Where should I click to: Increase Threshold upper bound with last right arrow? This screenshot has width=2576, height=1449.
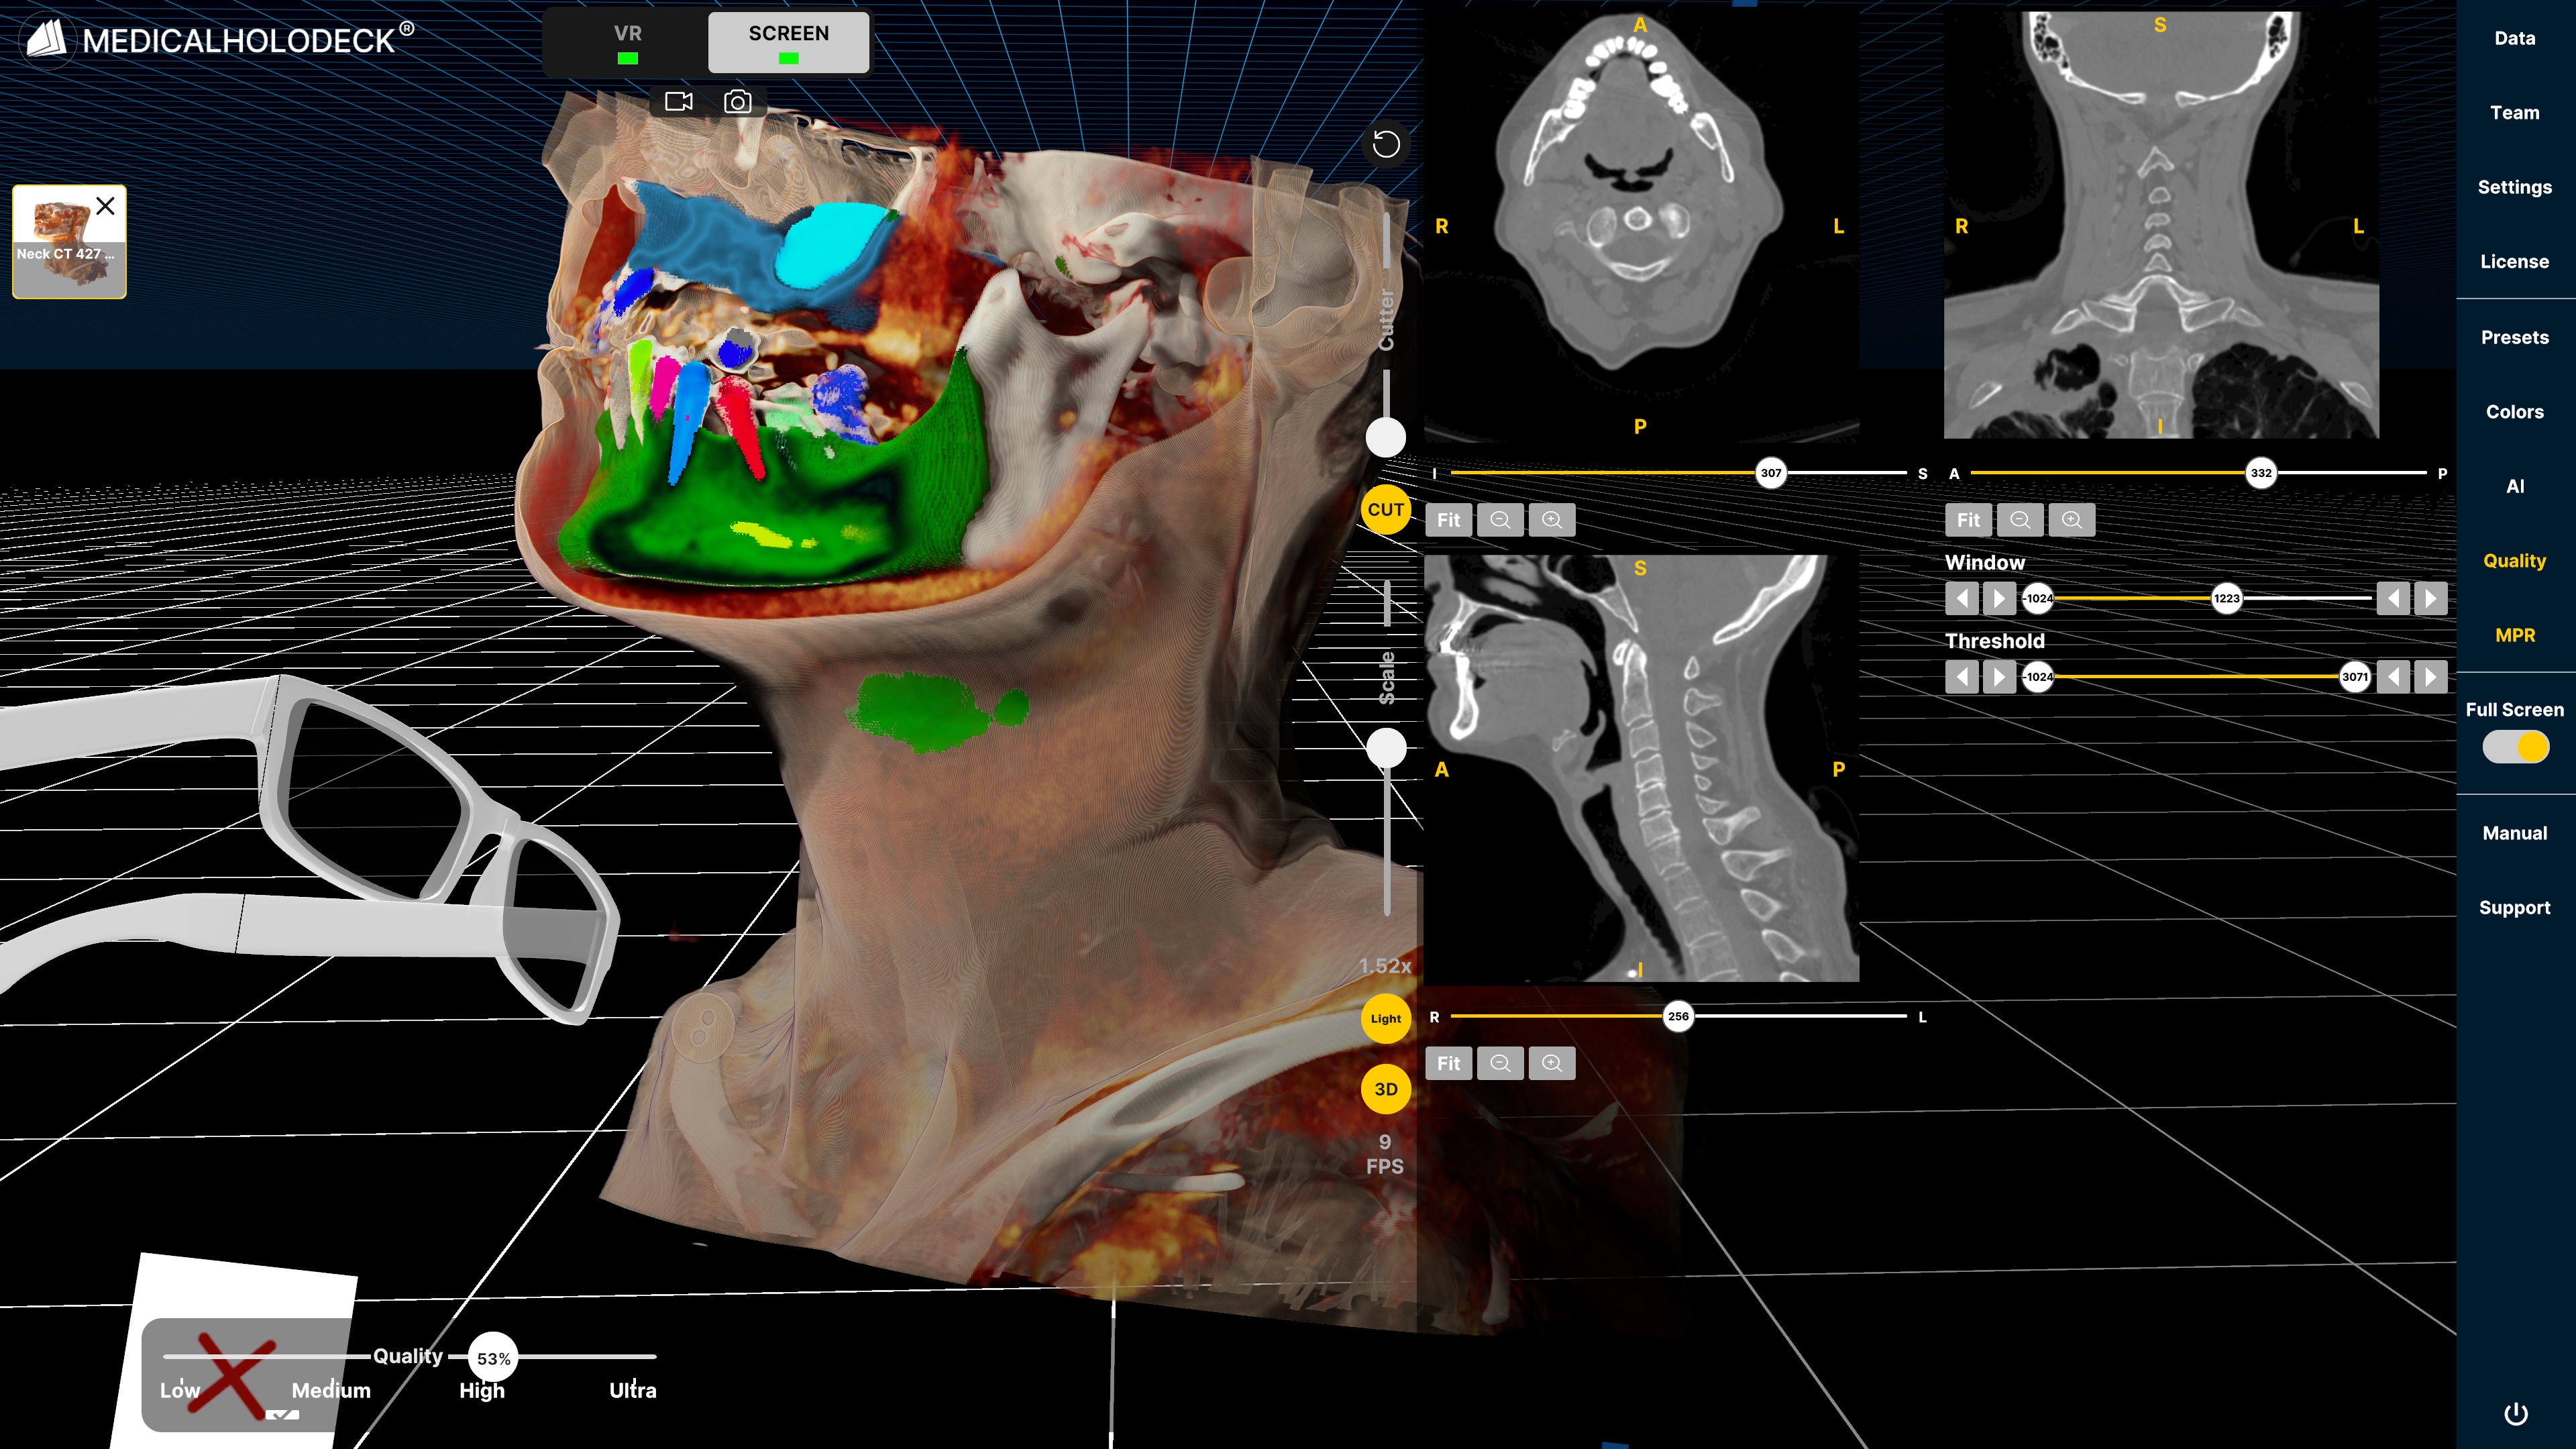[2430, 677]
